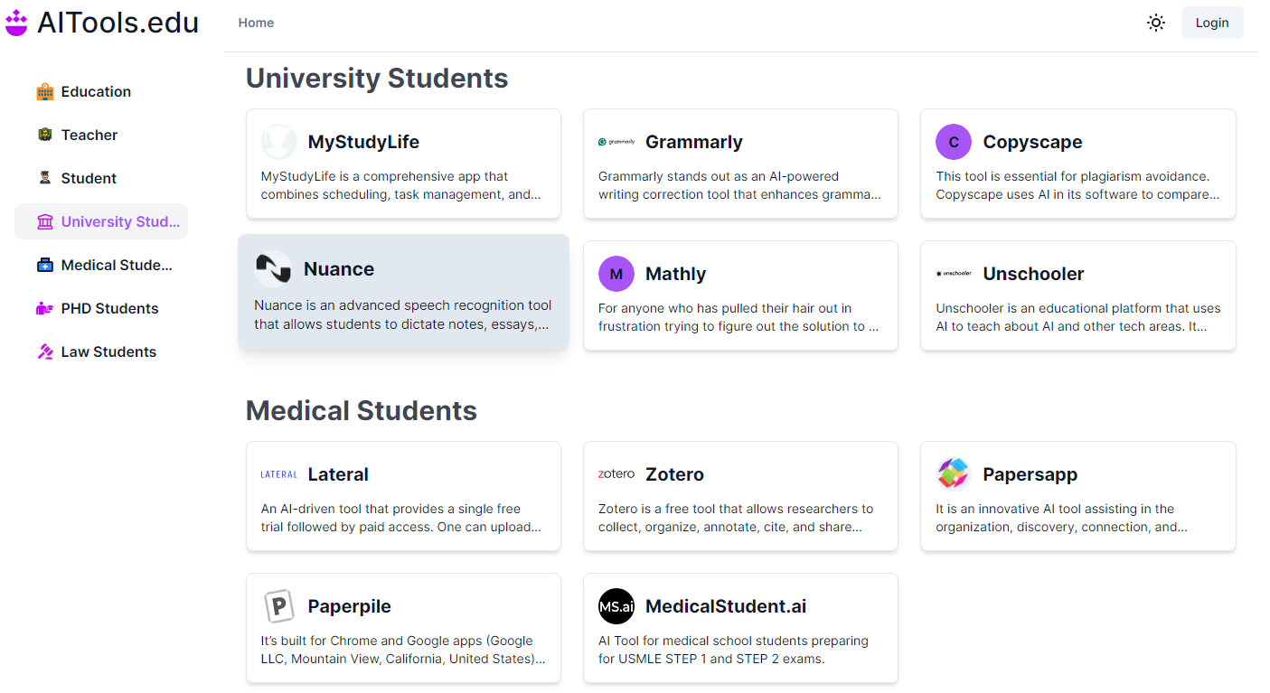Go to the Home nav link
The width and height of the screenshot is (1270, 693).
[256, 23]
